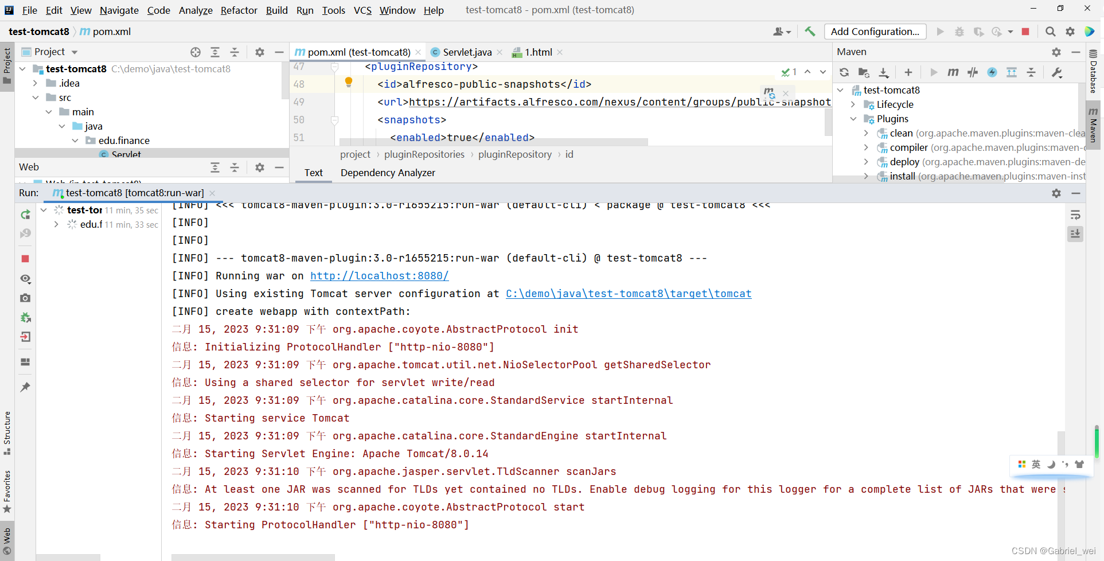Open Project panel options gear
The height and width of the screenshot is (561, 1104).
(x=260, y=52)
